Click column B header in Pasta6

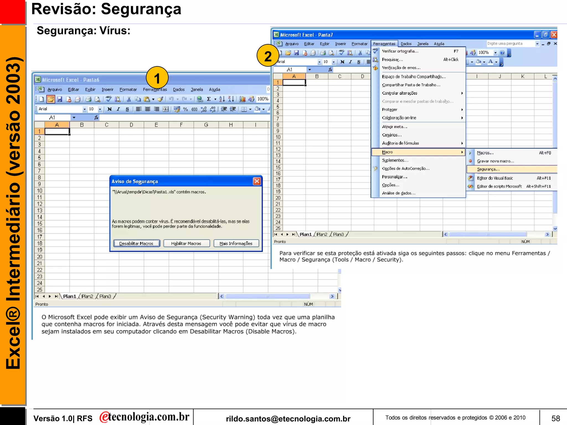(x=82, y=125)
